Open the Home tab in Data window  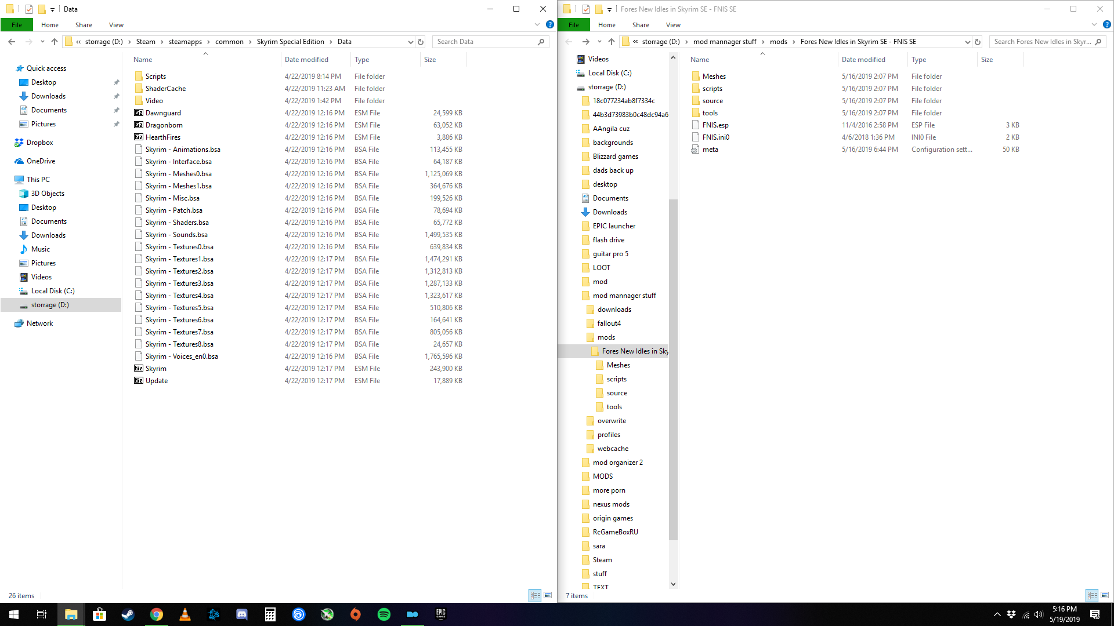tap(50, 25)
